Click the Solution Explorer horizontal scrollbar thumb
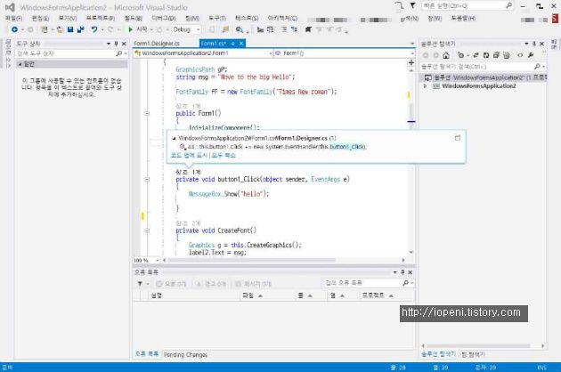 click(478, 346)
